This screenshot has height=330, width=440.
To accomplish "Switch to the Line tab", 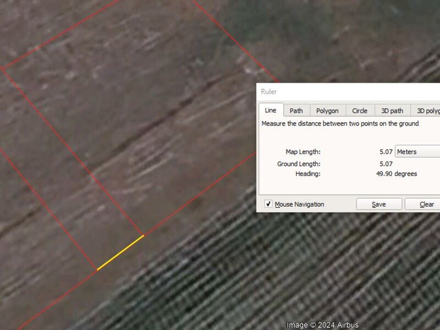I will pos(271,111).
